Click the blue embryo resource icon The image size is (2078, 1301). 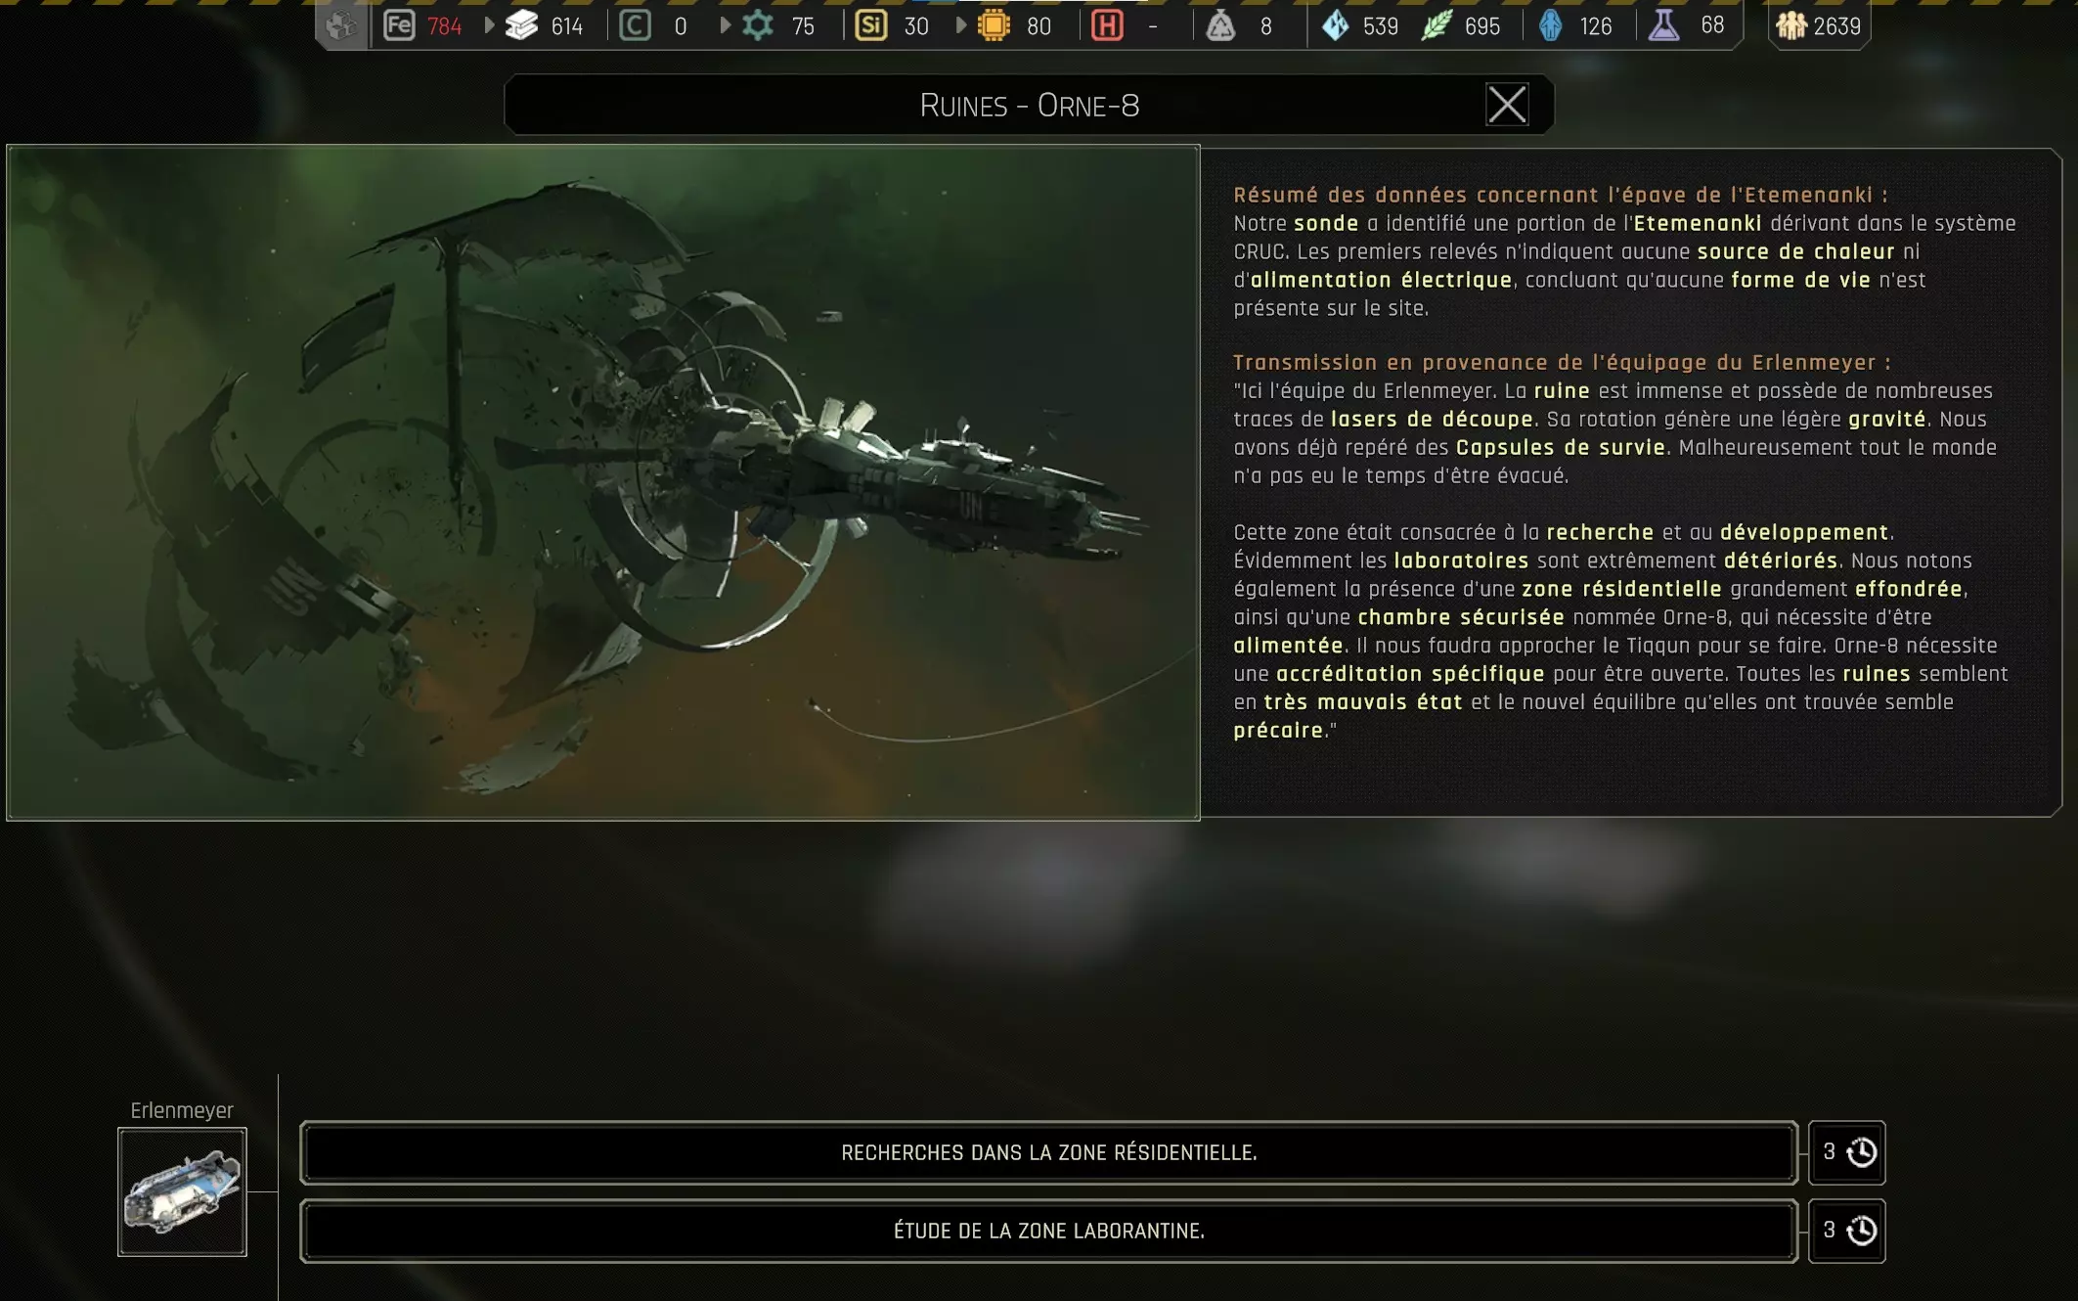coord(1550,25)
